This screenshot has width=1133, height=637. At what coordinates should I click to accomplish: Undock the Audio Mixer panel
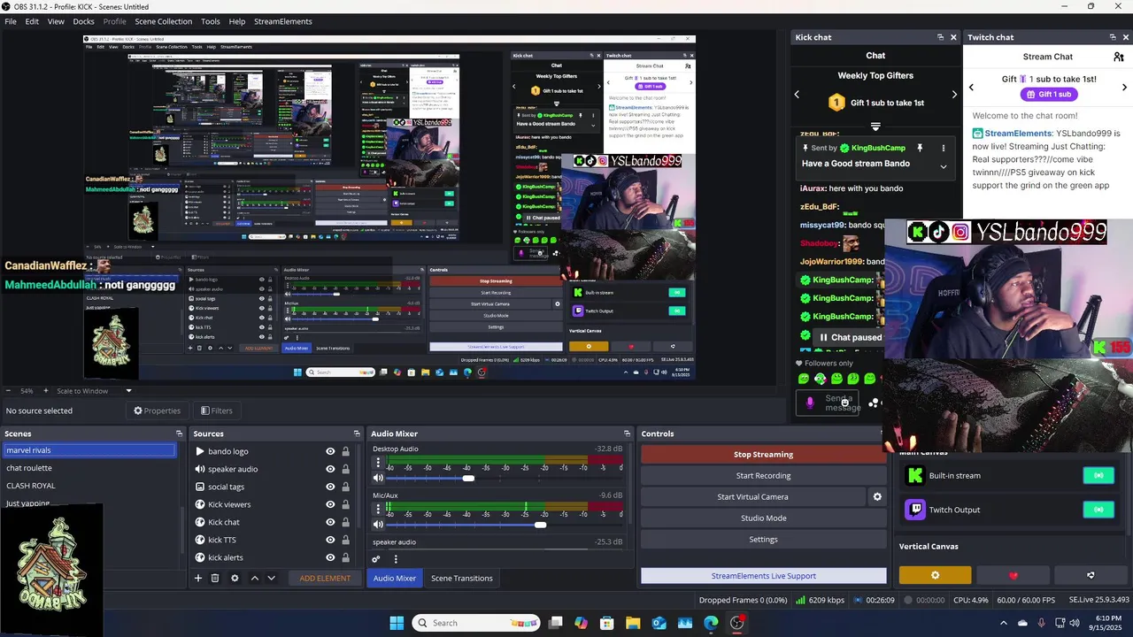(x=627, y=434)
